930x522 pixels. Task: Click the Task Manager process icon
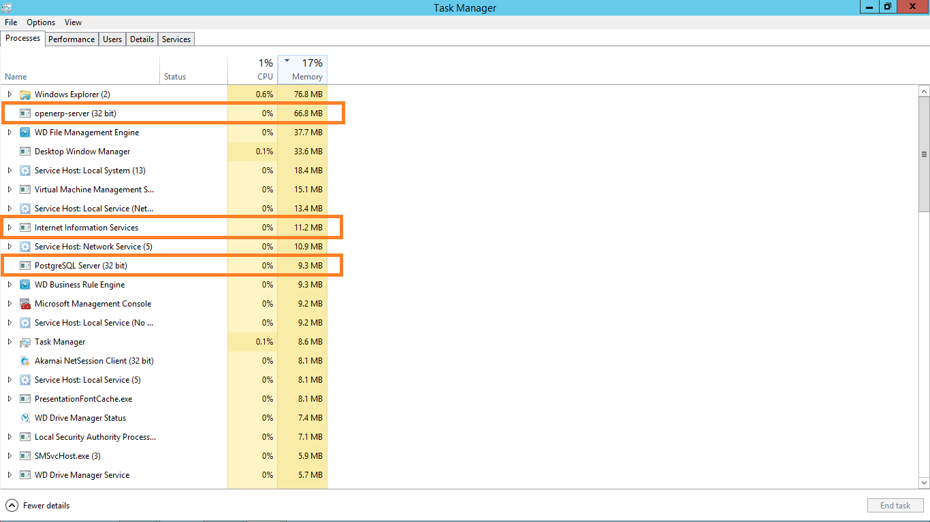pyautogui.click(x=25, y=342)
